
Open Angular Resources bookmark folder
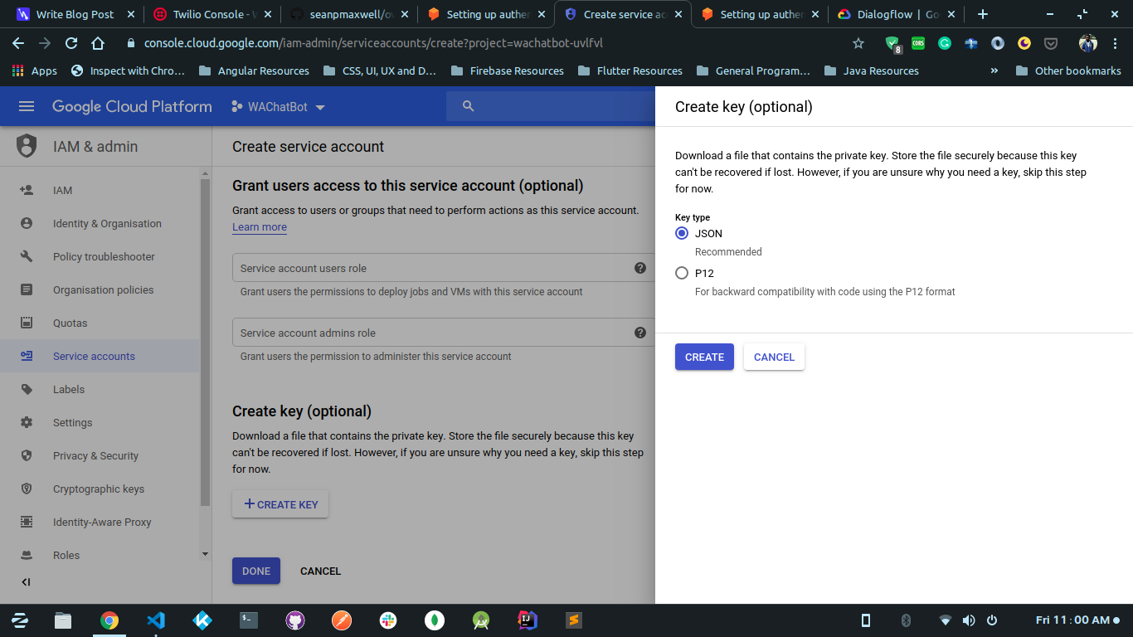(x=254, y=71)
